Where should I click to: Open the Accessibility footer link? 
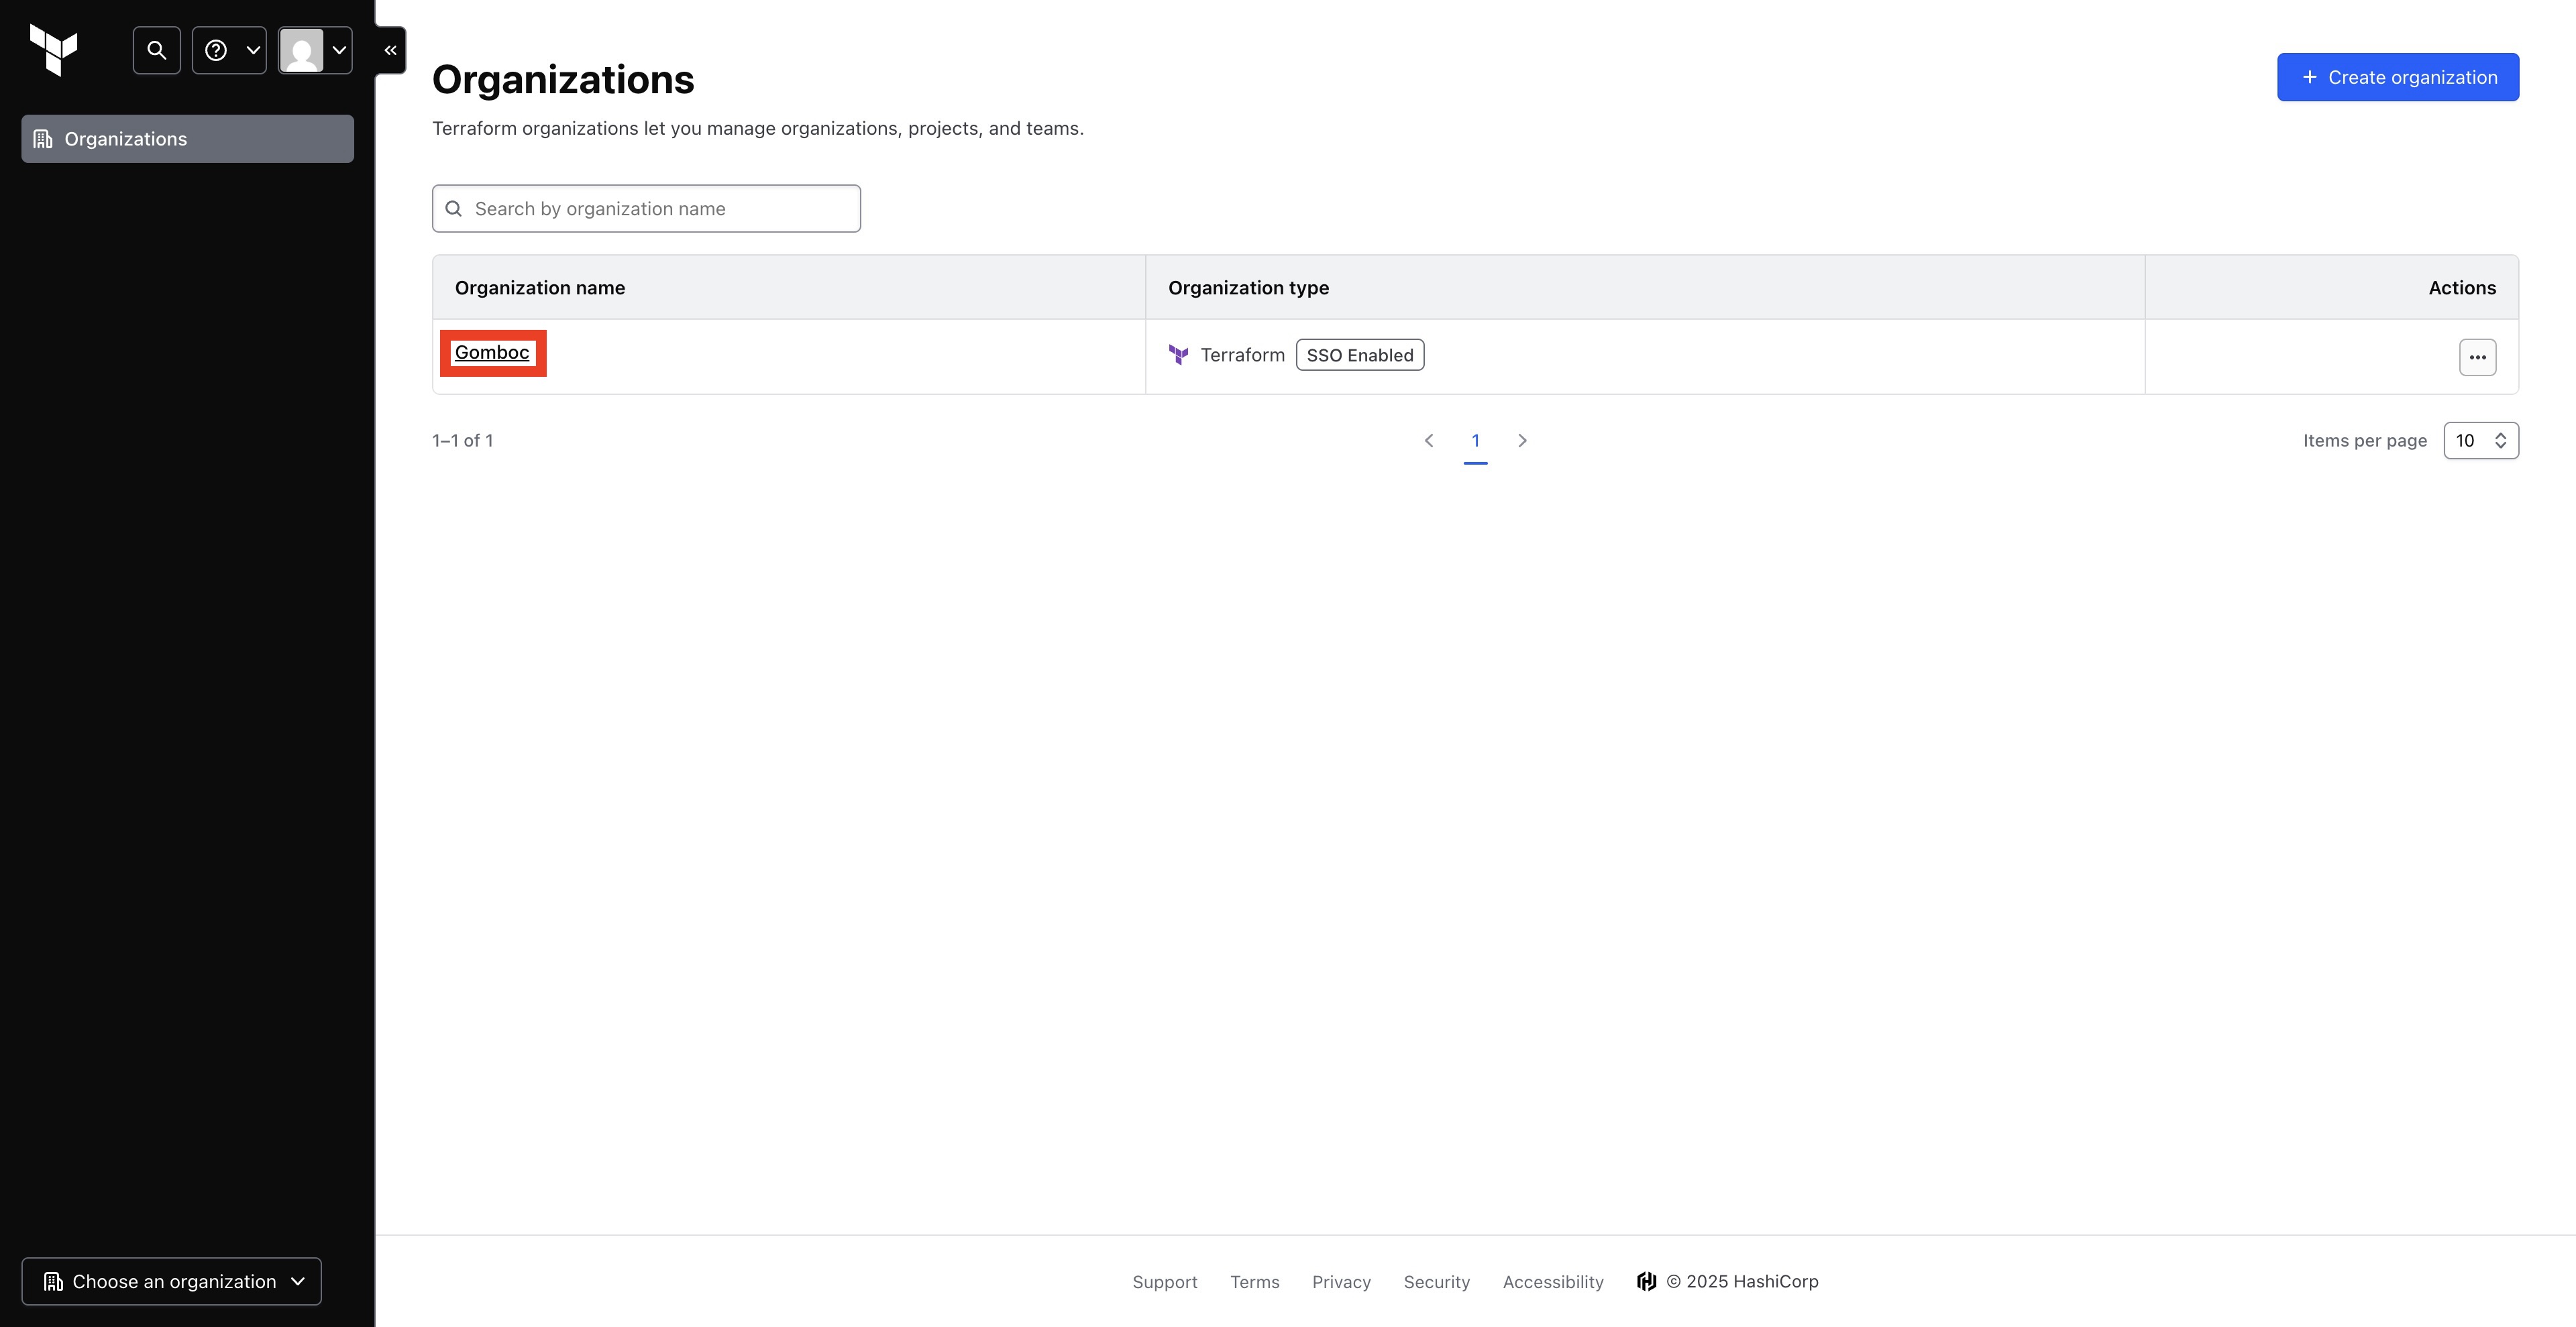pyautogui.click(x=1553, y=1282)
